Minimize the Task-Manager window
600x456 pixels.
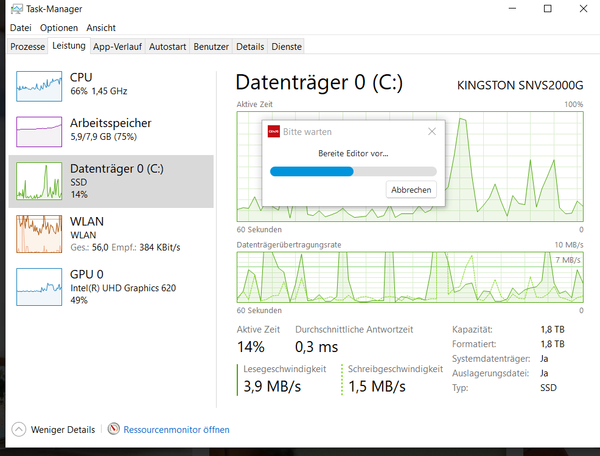pos(512,9)
